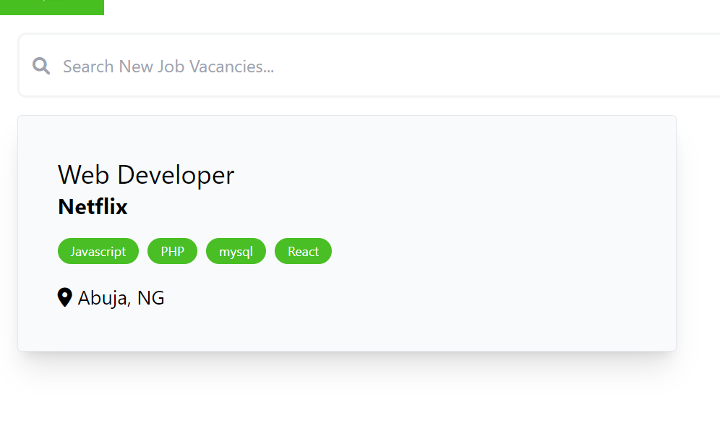Select the React tag
Image resolution: width=720 pixels, height=442 pixels.
pyautogui.click(x=303, y=251)
